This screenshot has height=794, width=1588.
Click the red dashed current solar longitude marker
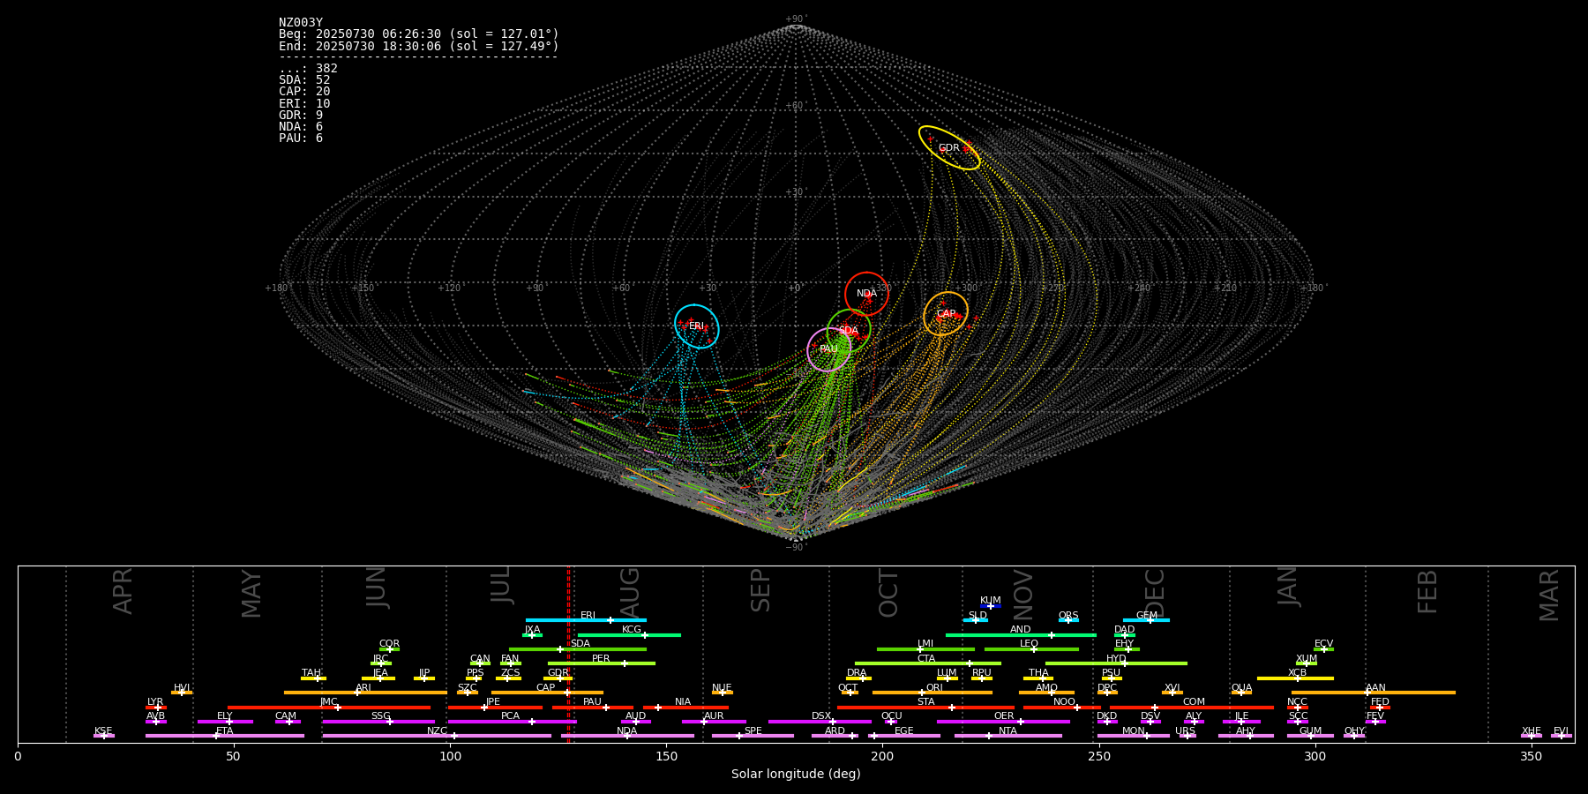(x=568, y=654)
